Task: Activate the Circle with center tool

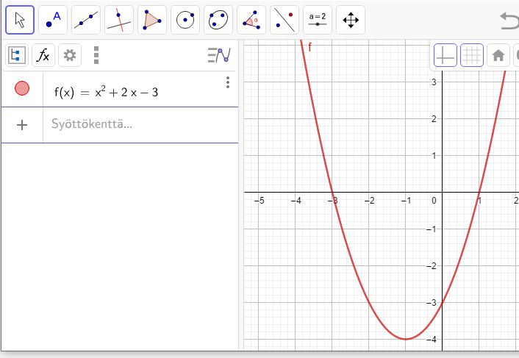Action: pyautogui.click(x=185, y=21)
